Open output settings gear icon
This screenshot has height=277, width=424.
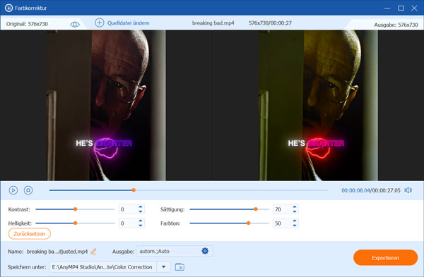[205, 251]
